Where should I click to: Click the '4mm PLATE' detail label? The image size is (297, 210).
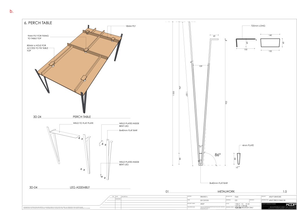click(248, 145)
